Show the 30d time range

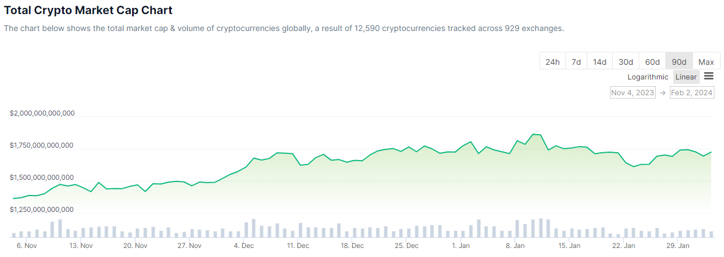[x=625, y=62]
